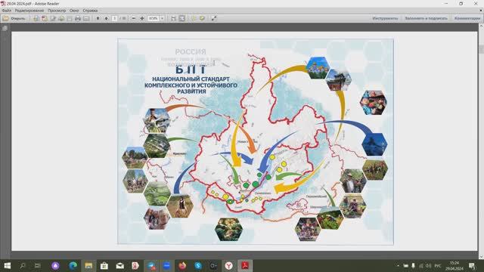The image size is (484, 272).
Task: Click the taskbar search magnifier
Action: [23, 265]
